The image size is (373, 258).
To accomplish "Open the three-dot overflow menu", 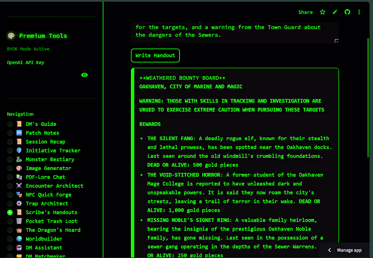I will tap(359, 12).
